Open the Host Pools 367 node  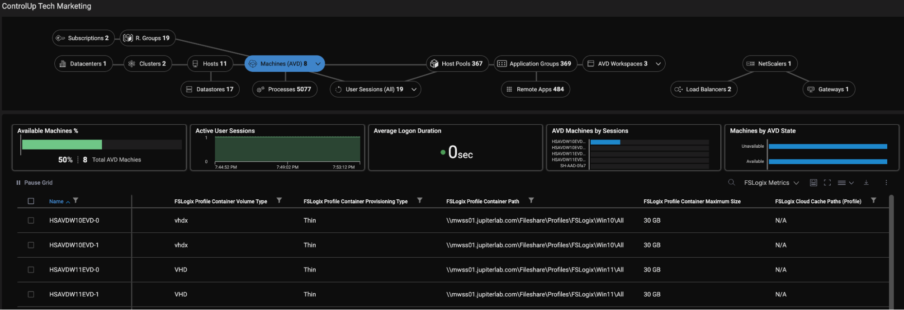click(x=457, y=64)
